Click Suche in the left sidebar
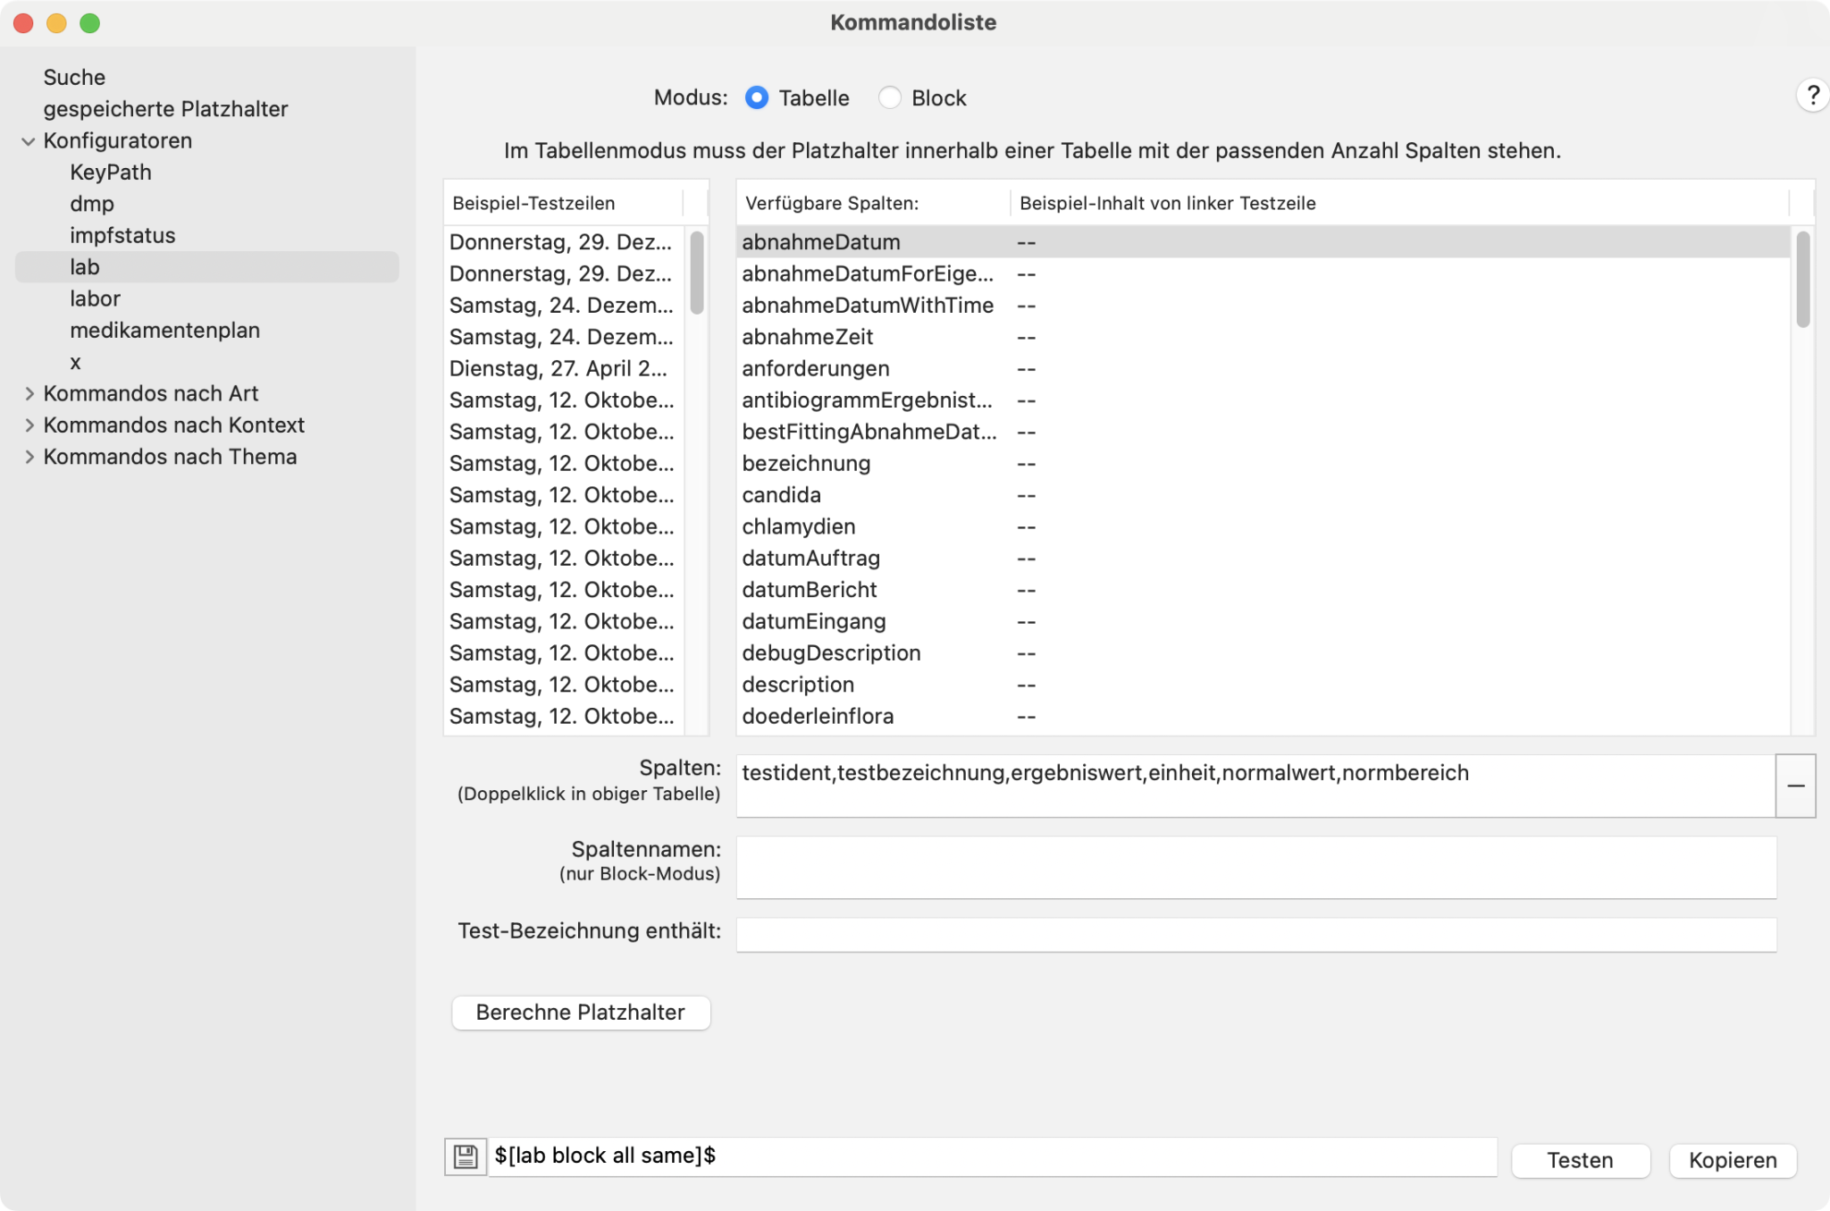The height and width of the screenshot is (1211, 1830). pyautogui.click(x=77, y=77)
